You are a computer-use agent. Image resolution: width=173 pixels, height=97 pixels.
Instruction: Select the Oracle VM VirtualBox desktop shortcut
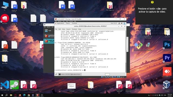point(167,86)
